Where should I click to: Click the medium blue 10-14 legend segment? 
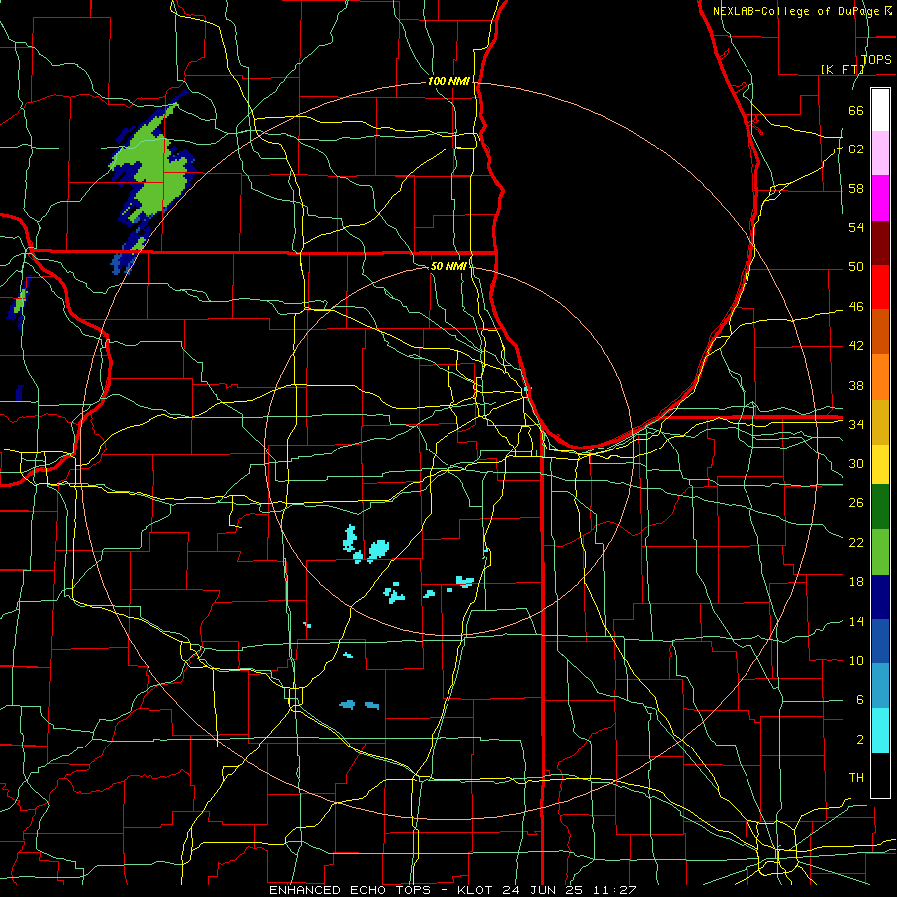pos(880,641)
